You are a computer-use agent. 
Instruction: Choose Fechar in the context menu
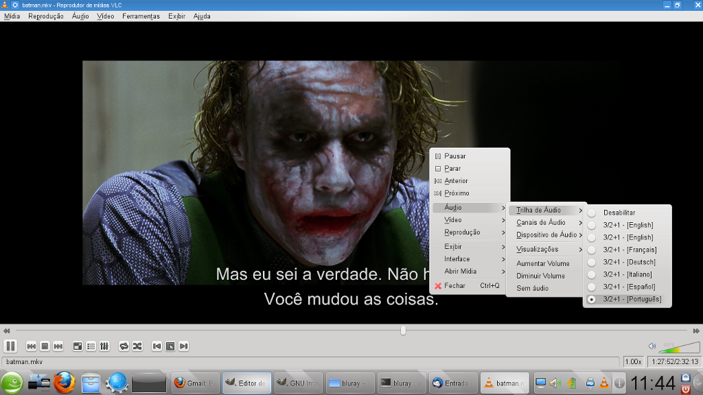(470, 286)
